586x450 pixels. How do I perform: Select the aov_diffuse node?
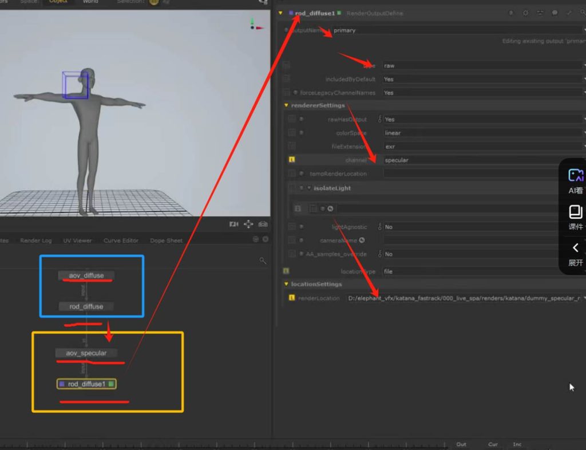tap(86, 276)
